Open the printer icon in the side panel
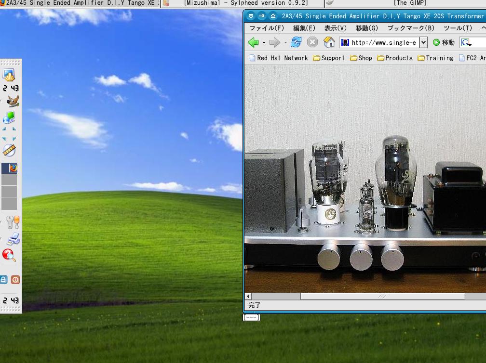 13,238
